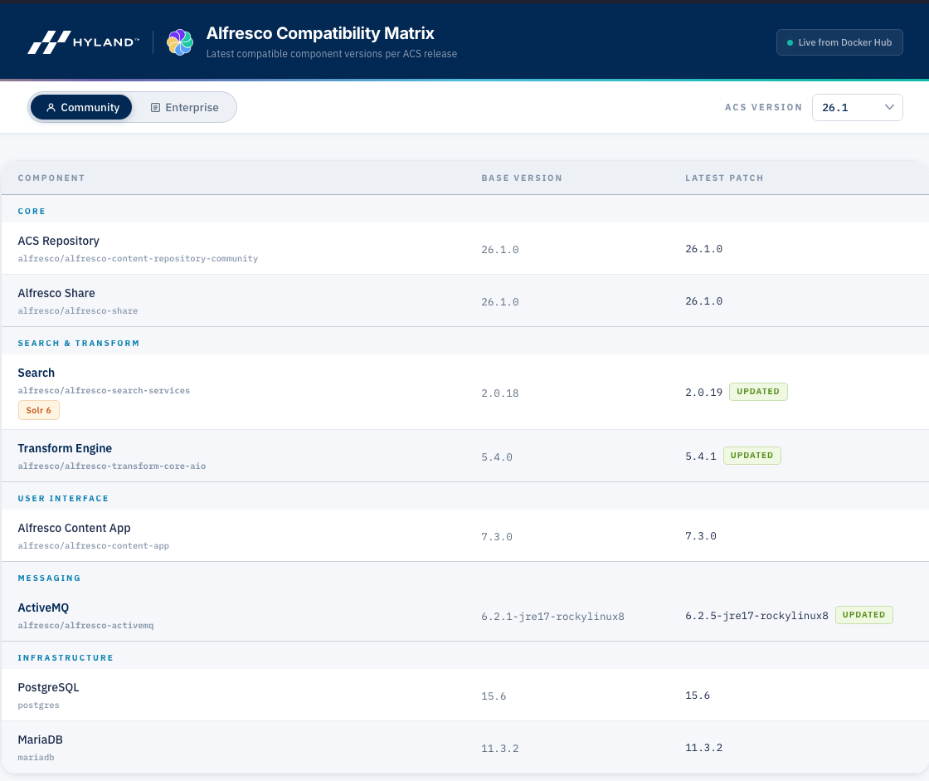This screenshot has width=929, height=781.
Task: Click the UPDATED badge for Transform Engine
Action: [x=751, y=456]
